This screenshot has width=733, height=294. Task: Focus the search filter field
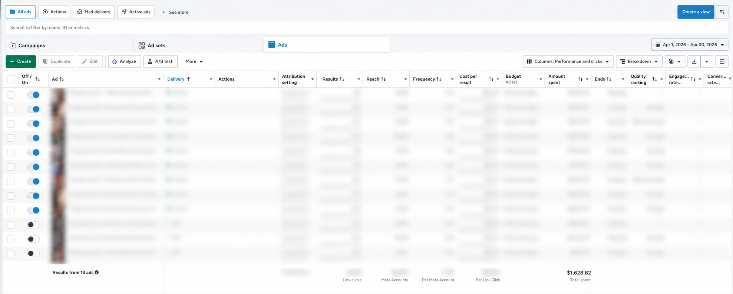367,28
